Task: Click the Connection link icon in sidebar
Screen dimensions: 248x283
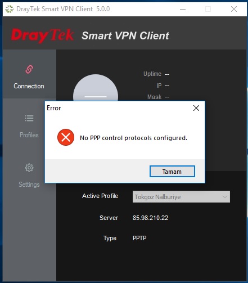Action: tap(29, 69)
